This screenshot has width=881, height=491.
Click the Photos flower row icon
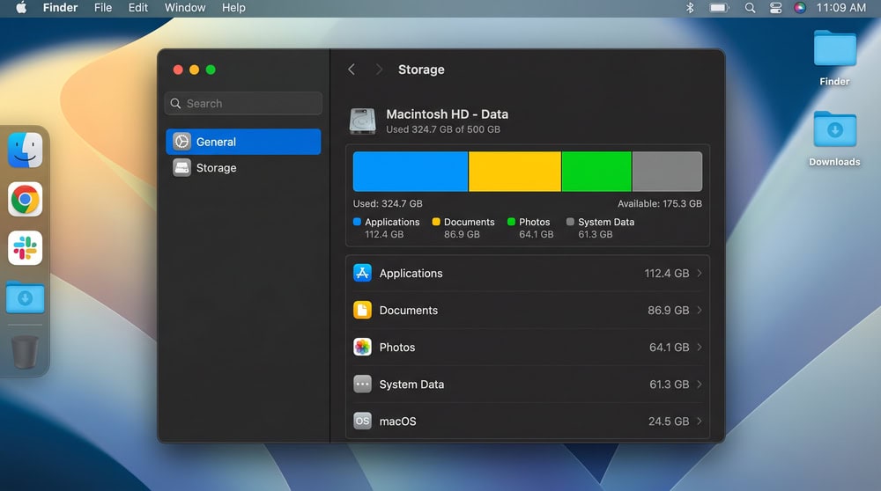tap(362, 348)
